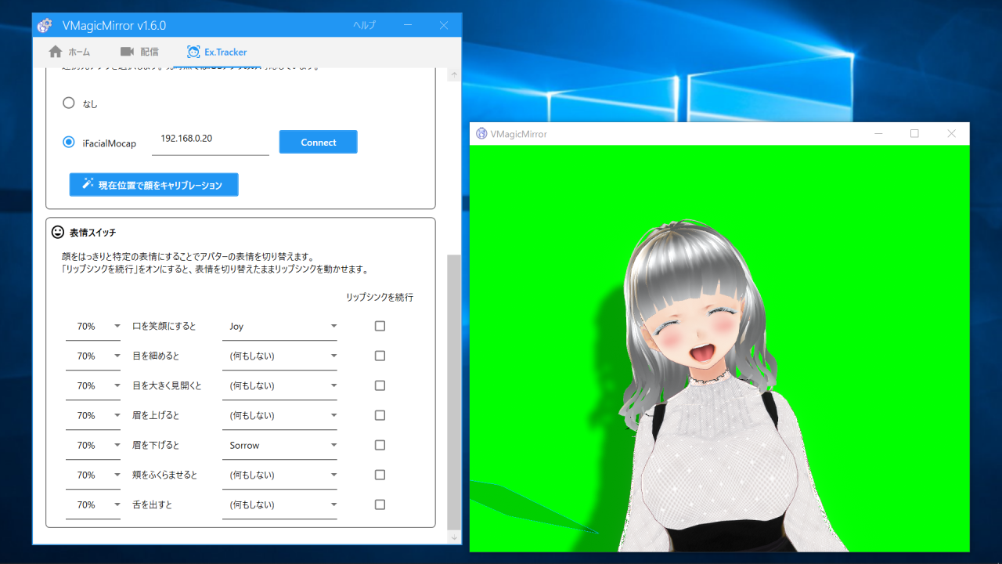1002x564 pixels.
Task: Close the VMagicMirror settings window
Action: (443, 25)
